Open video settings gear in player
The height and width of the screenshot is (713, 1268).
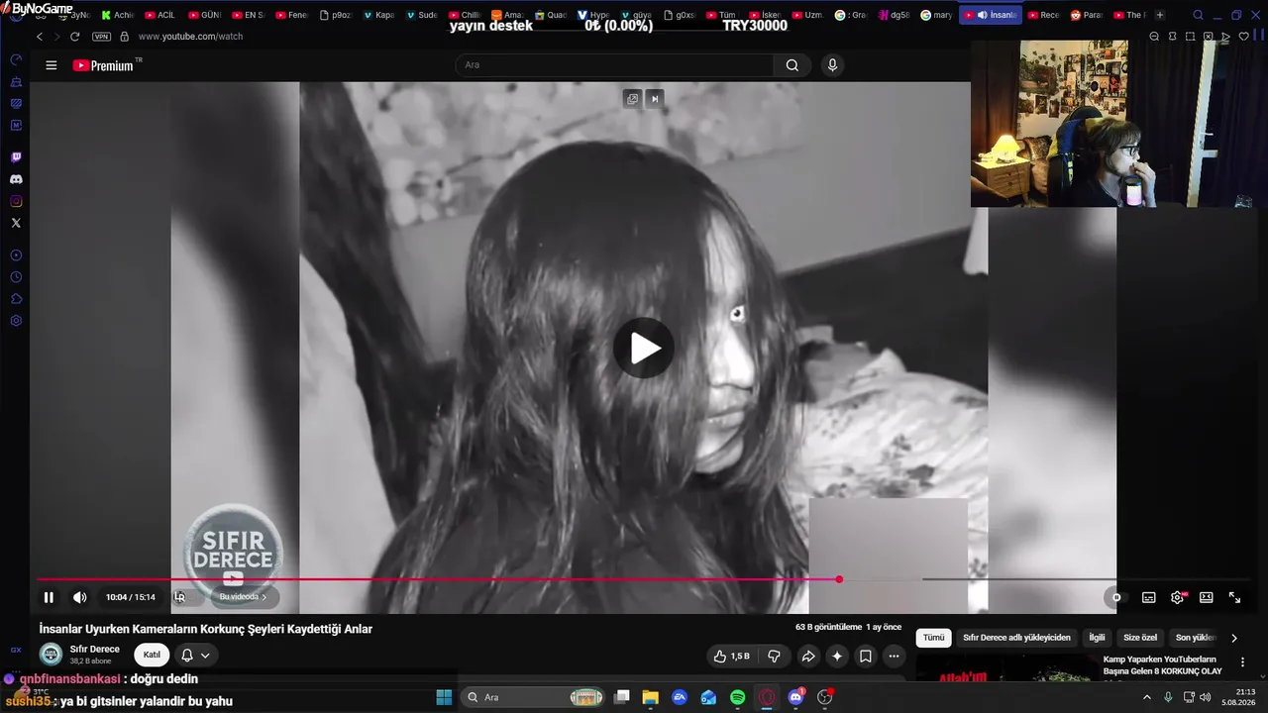coord(1178,597)
